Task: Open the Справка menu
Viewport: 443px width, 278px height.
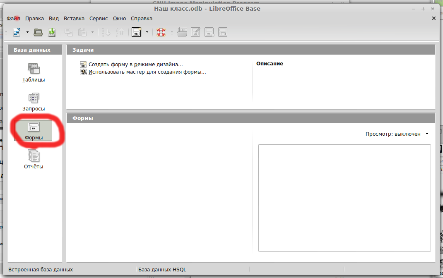Action: 142,19
